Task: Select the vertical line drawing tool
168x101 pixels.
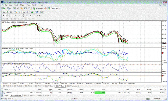Action: [x=12, y=15]
